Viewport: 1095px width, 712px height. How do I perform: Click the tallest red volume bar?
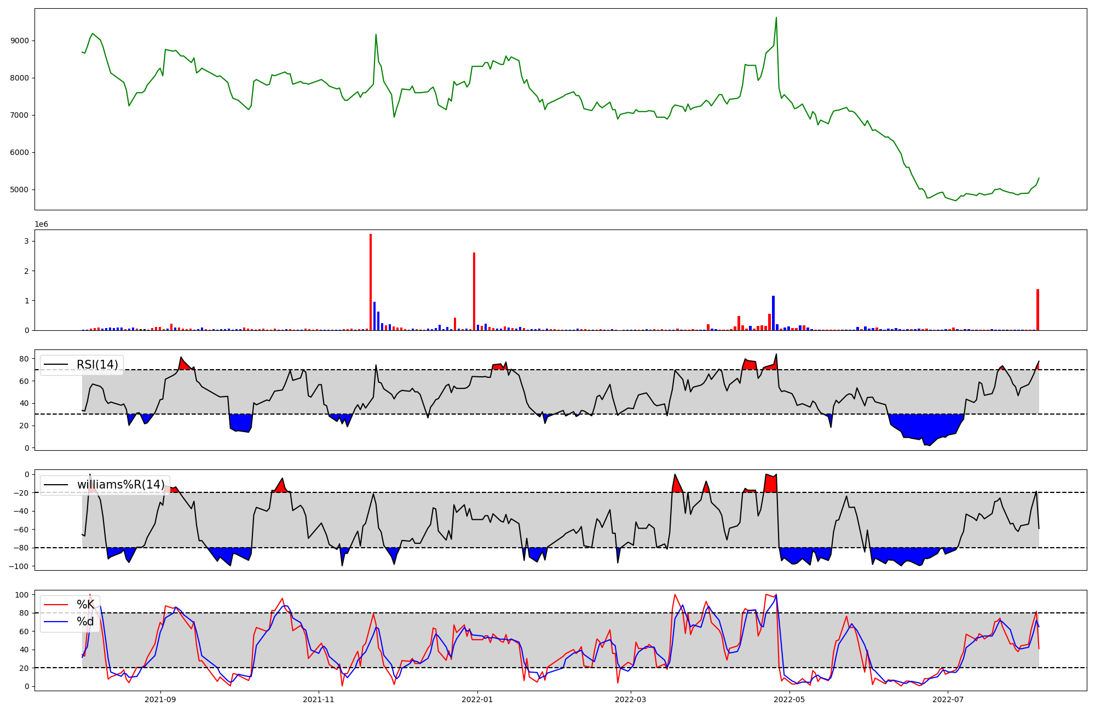371,282
